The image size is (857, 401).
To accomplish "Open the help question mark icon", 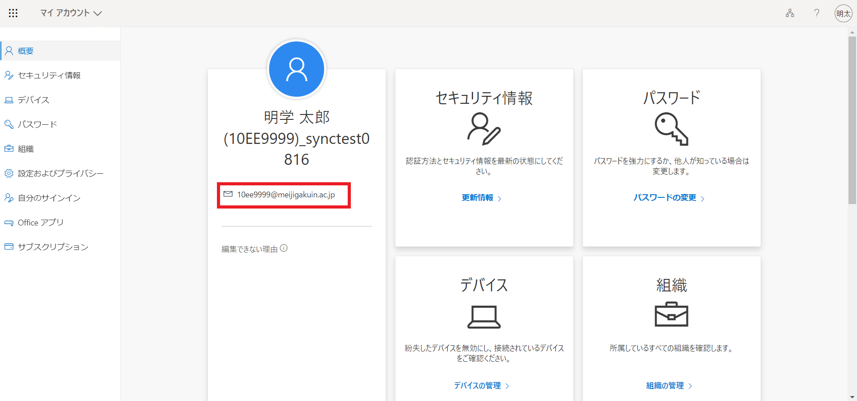I will (816, 13).
